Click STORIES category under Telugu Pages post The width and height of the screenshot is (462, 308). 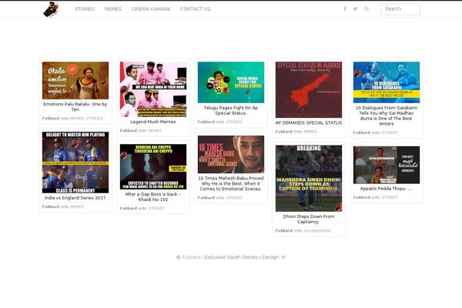click(234, 122)
